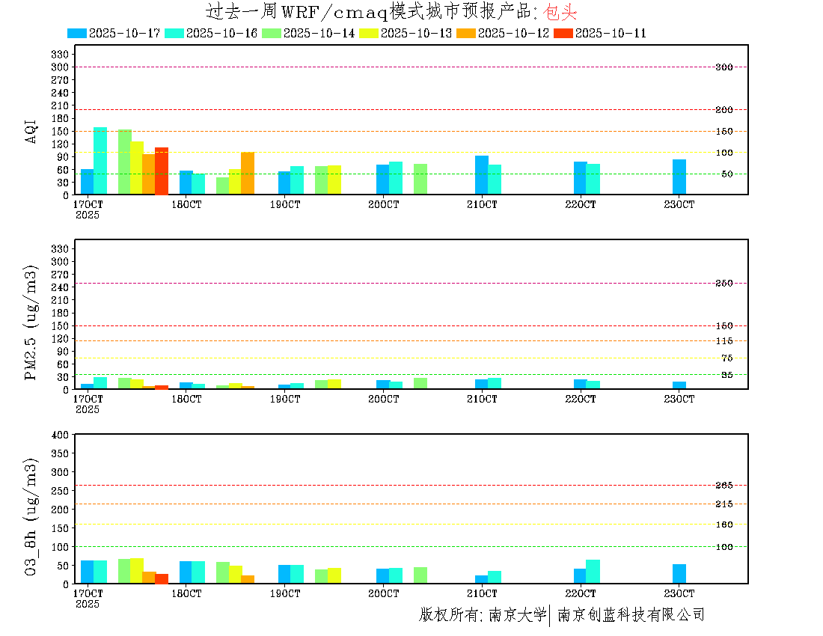823x636 pixels.
Task: Click the 300 threshold label in AQI chart
Action: 723,67
